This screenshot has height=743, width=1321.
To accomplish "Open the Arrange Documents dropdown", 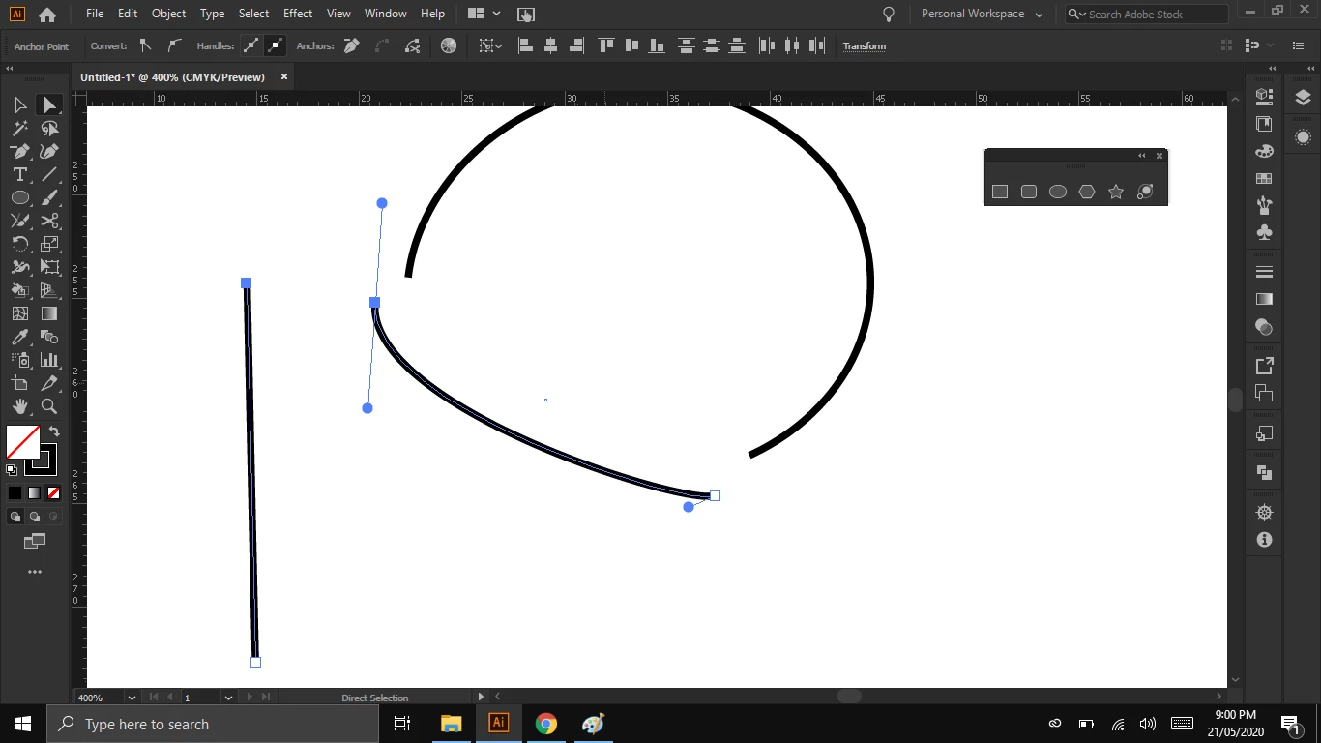I will [484, 15].
